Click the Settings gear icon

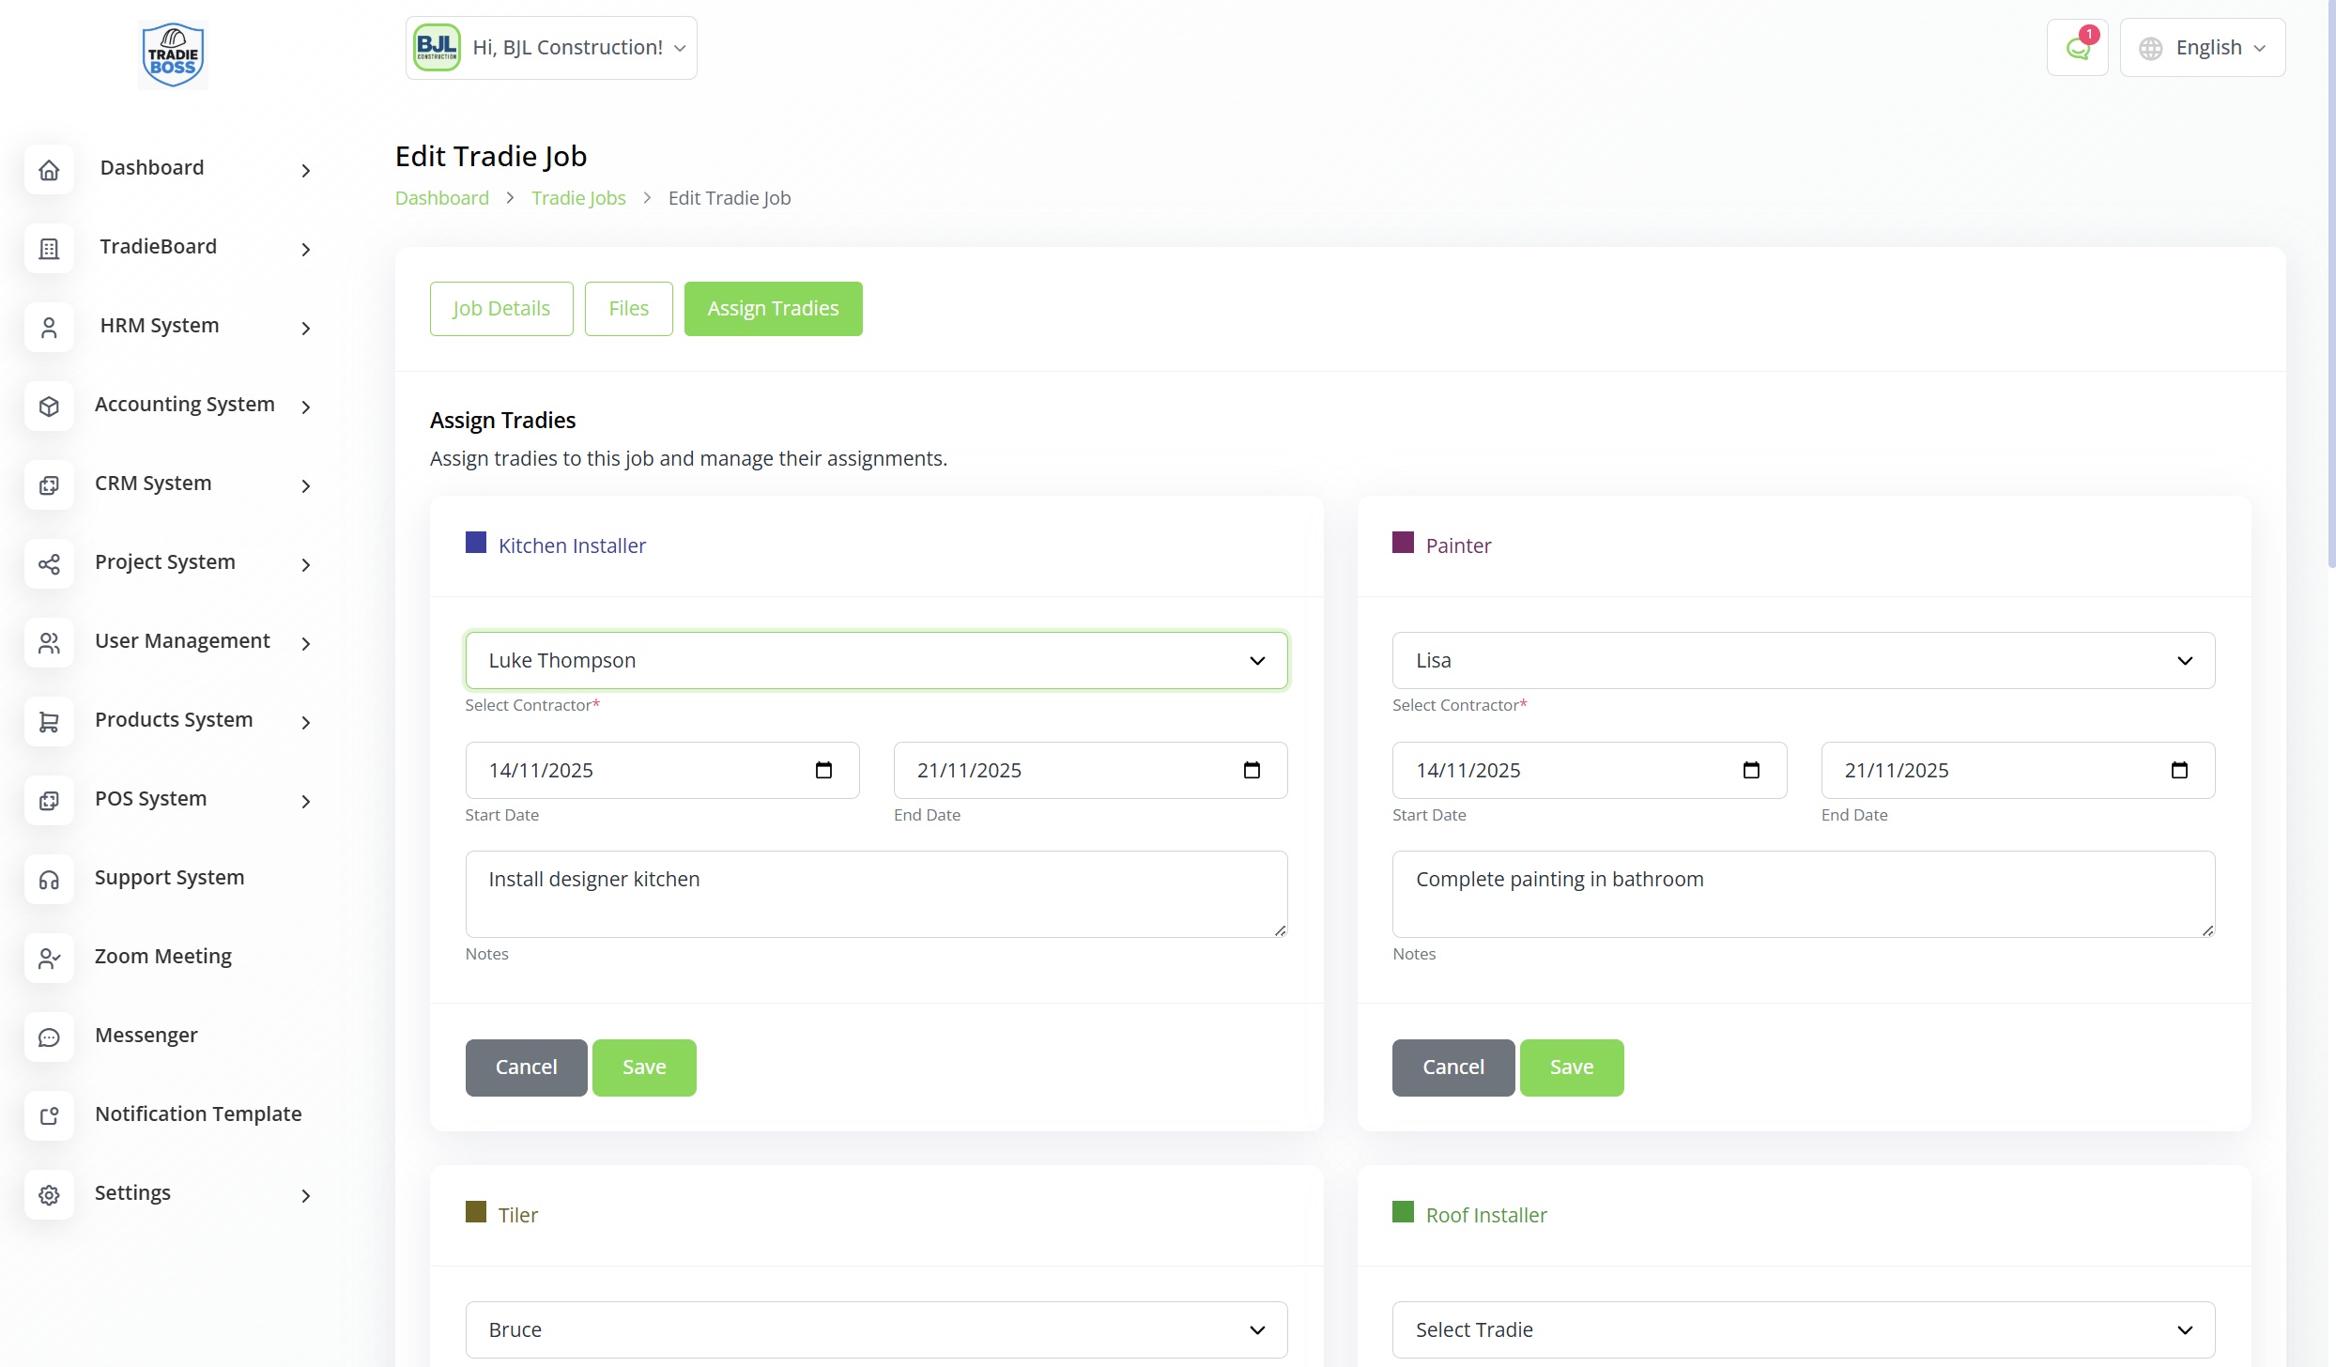tap(49, 1194)
